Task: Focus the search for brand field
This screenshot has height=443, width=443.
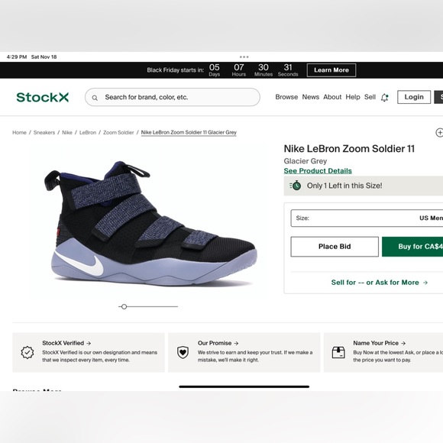Action: (173, 97)
